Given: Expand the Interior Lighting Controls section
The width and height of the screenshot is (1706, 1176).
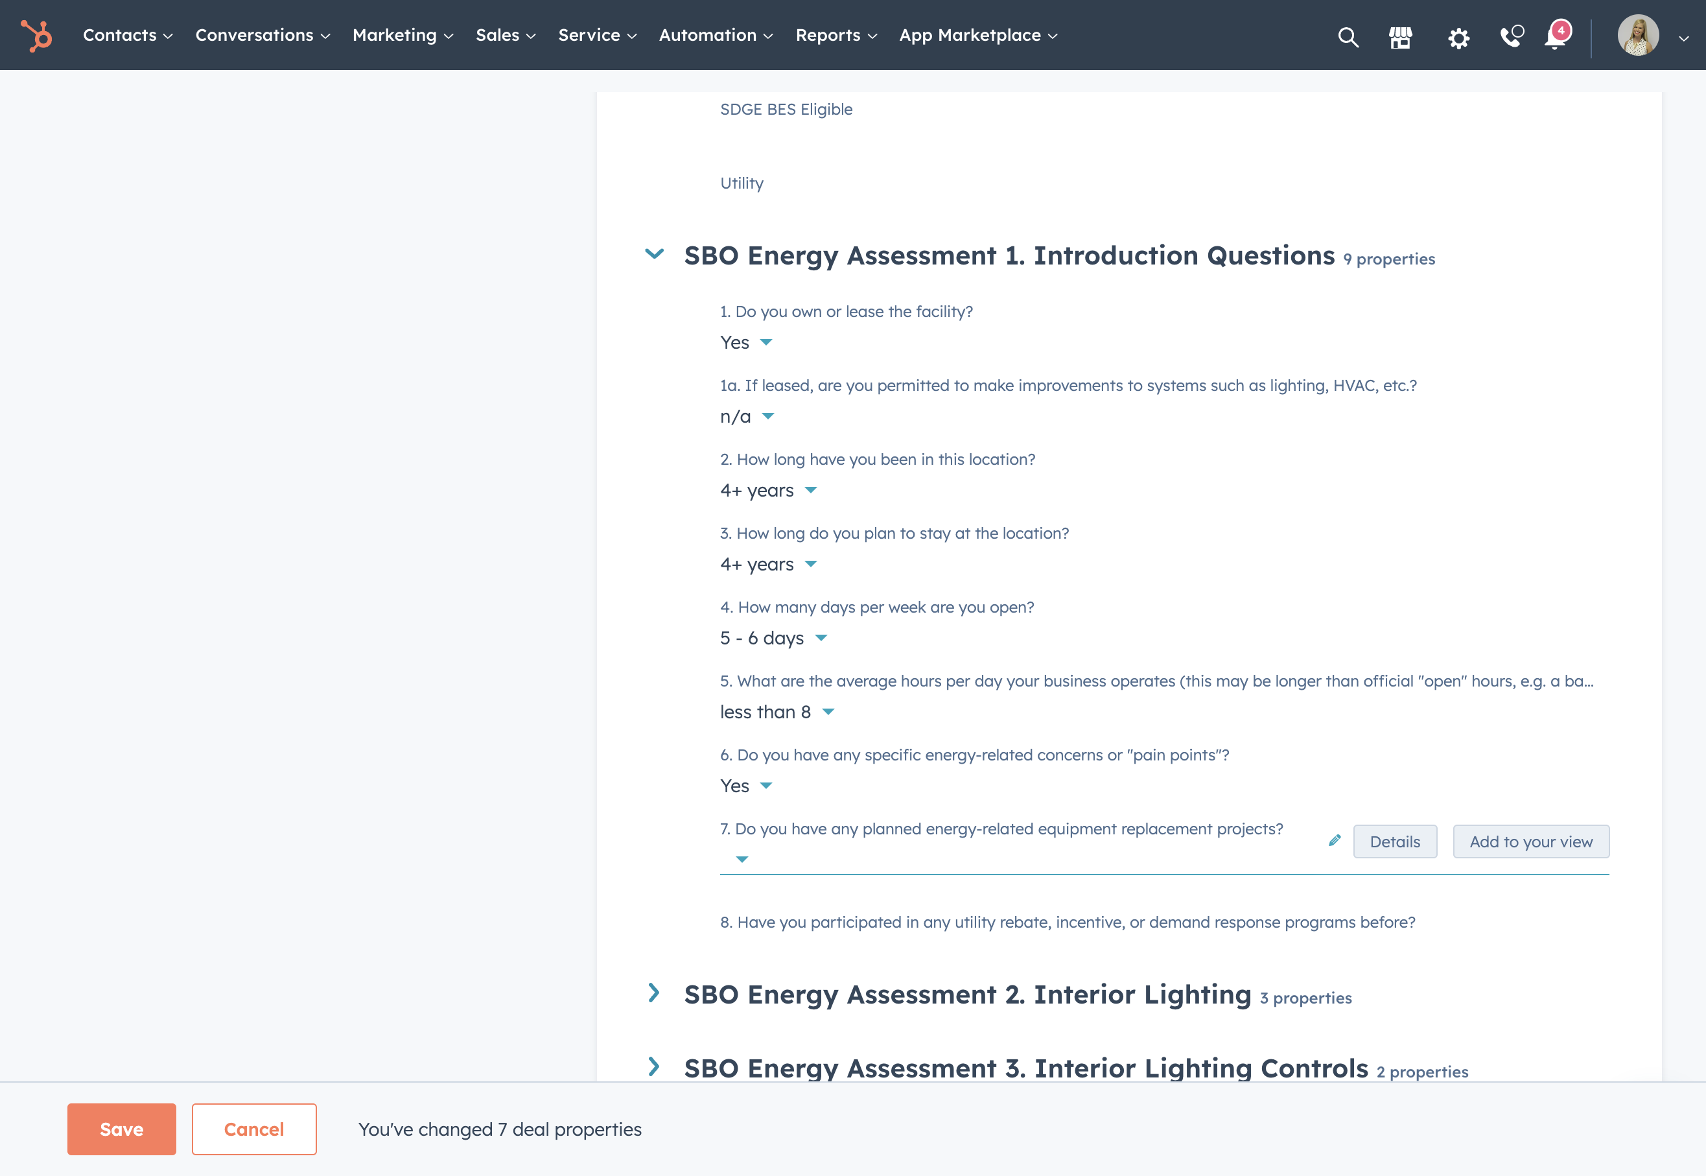Looking at the screenshot, I should point(653,1067).
